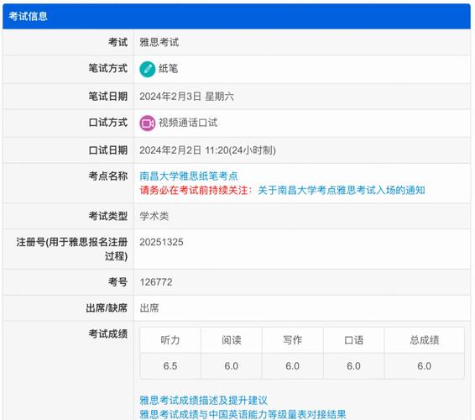Select the speaking date 2024年2月2日 11:20(24小时制)
The image size is (475, 420).
pos(208,150)
